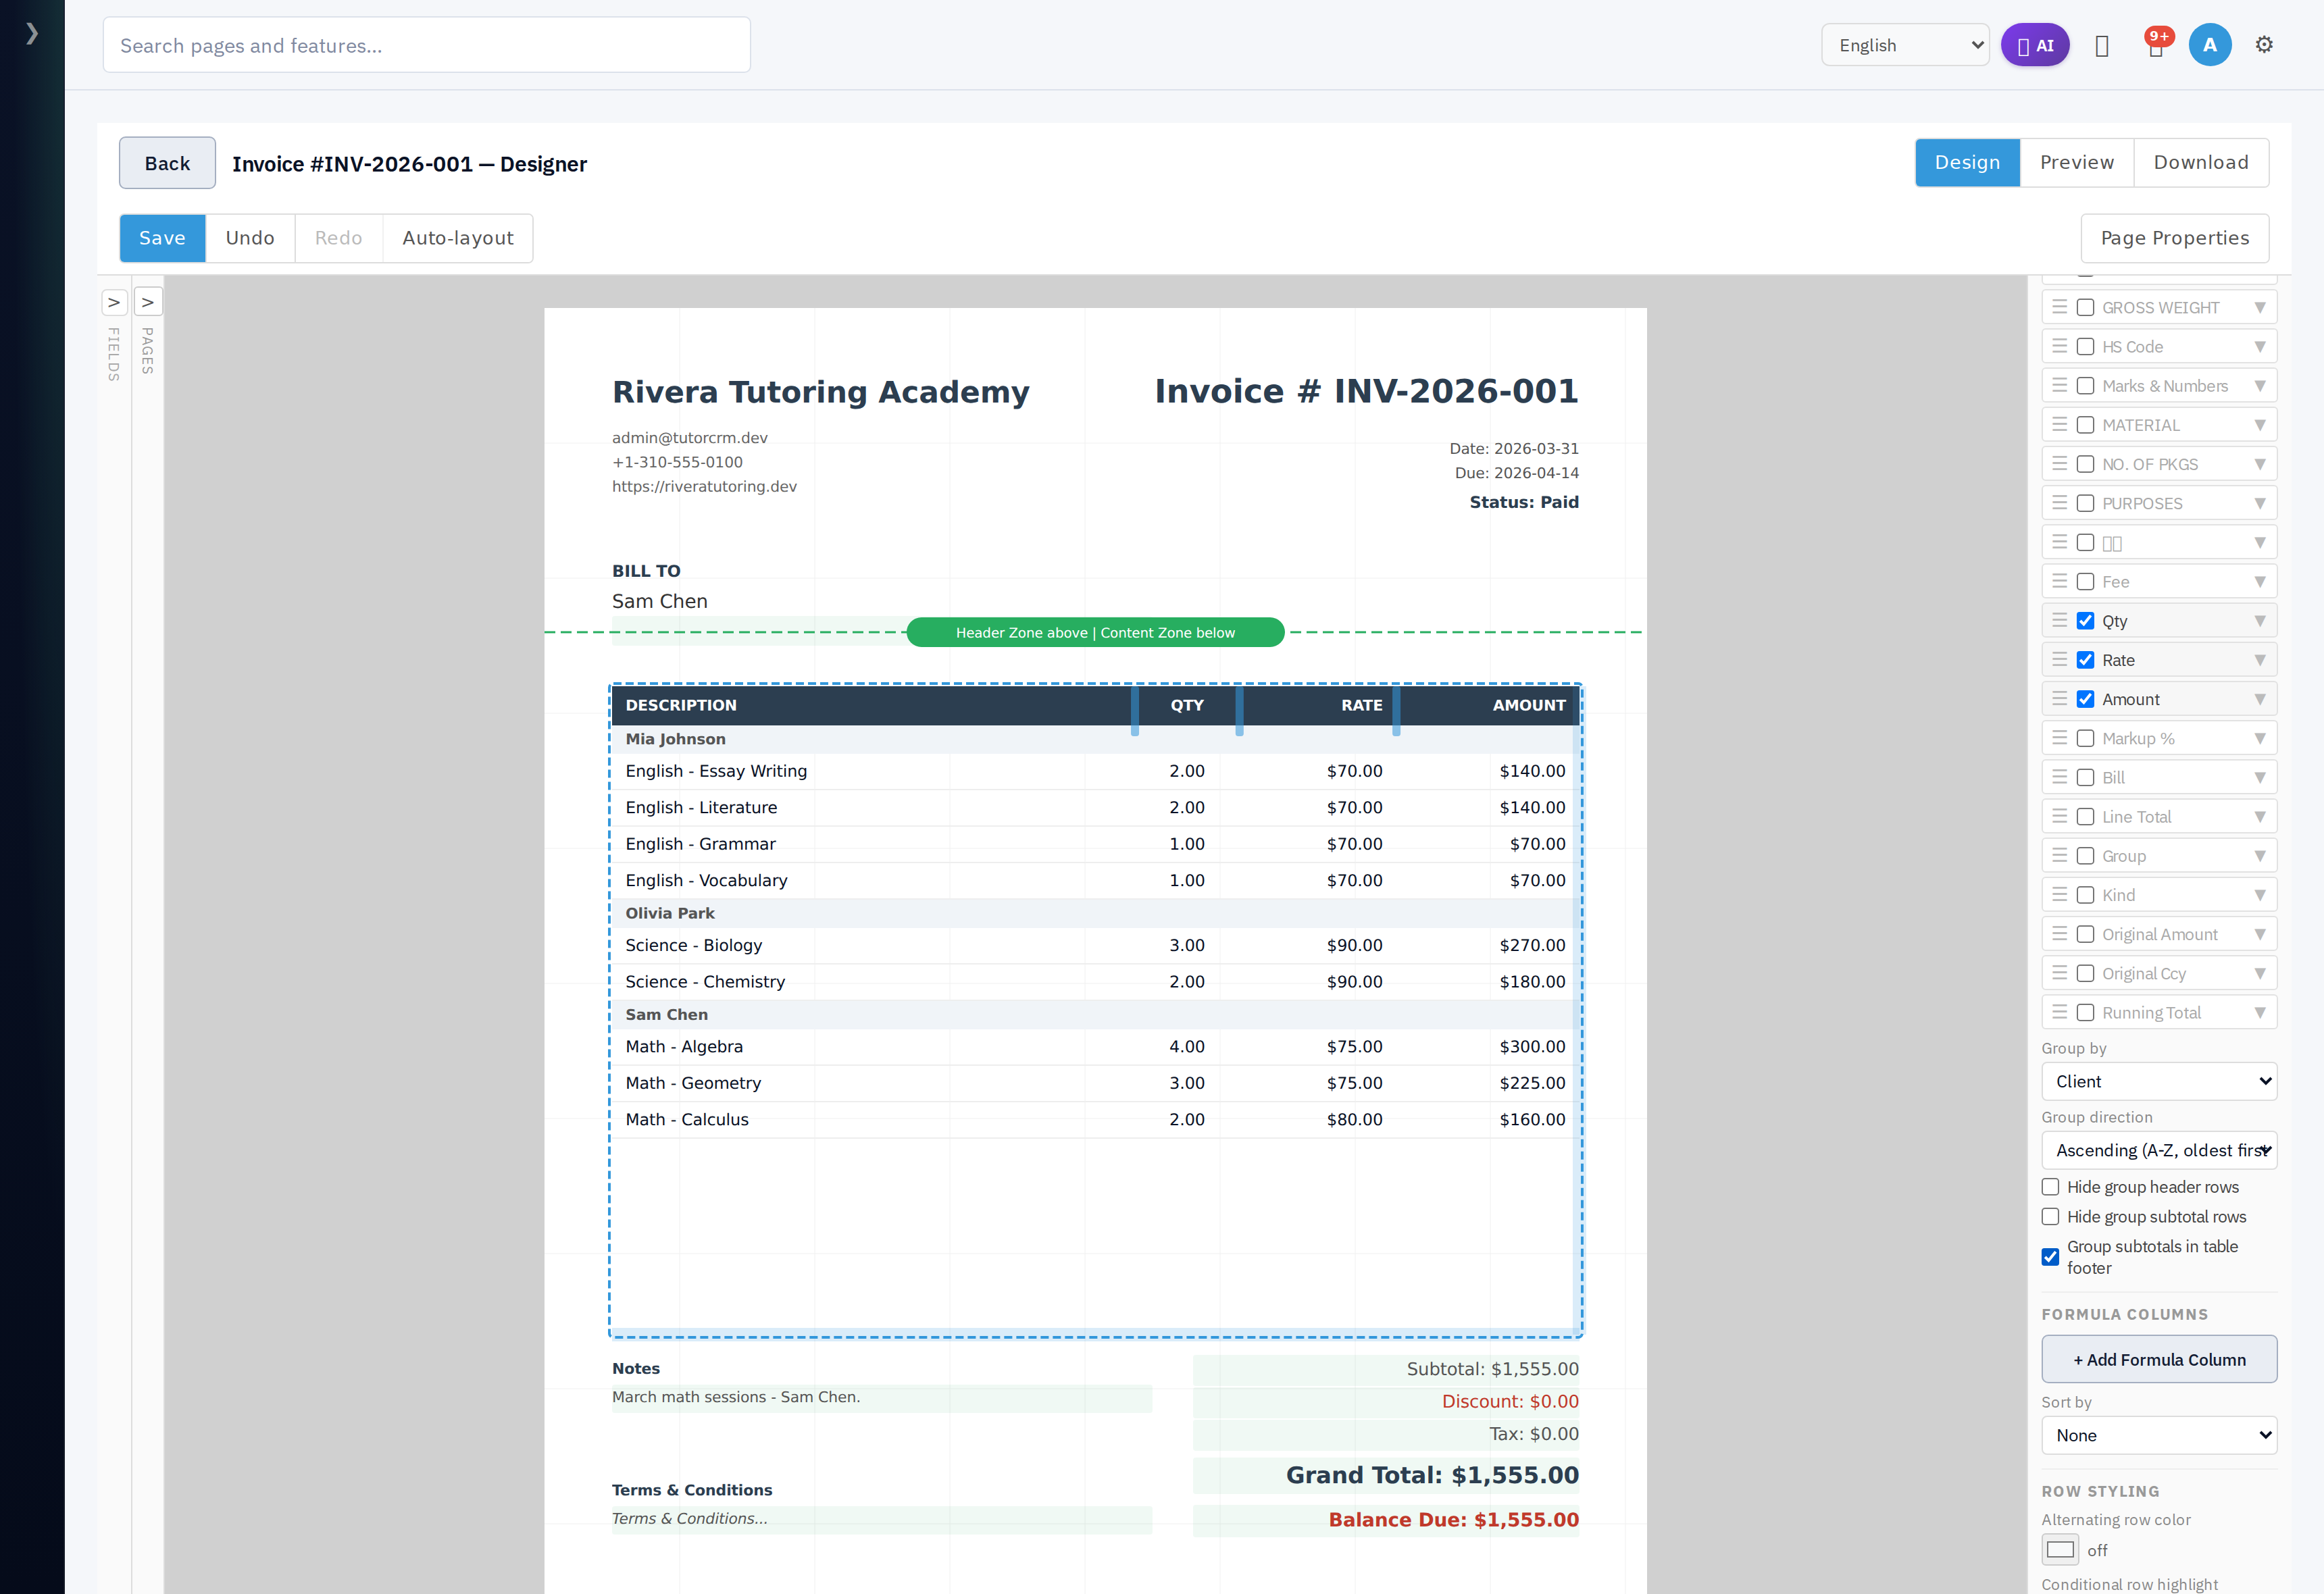Grab the drag handle for Bill row

[2060, 777]
